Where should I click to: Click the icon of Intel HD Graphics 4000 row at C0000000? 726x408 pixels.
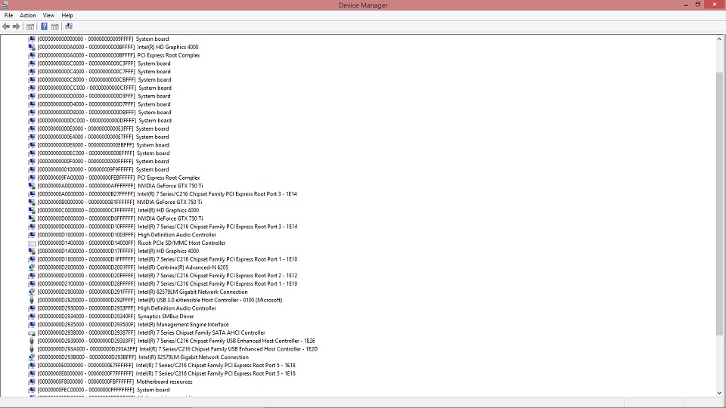[32, 211]
